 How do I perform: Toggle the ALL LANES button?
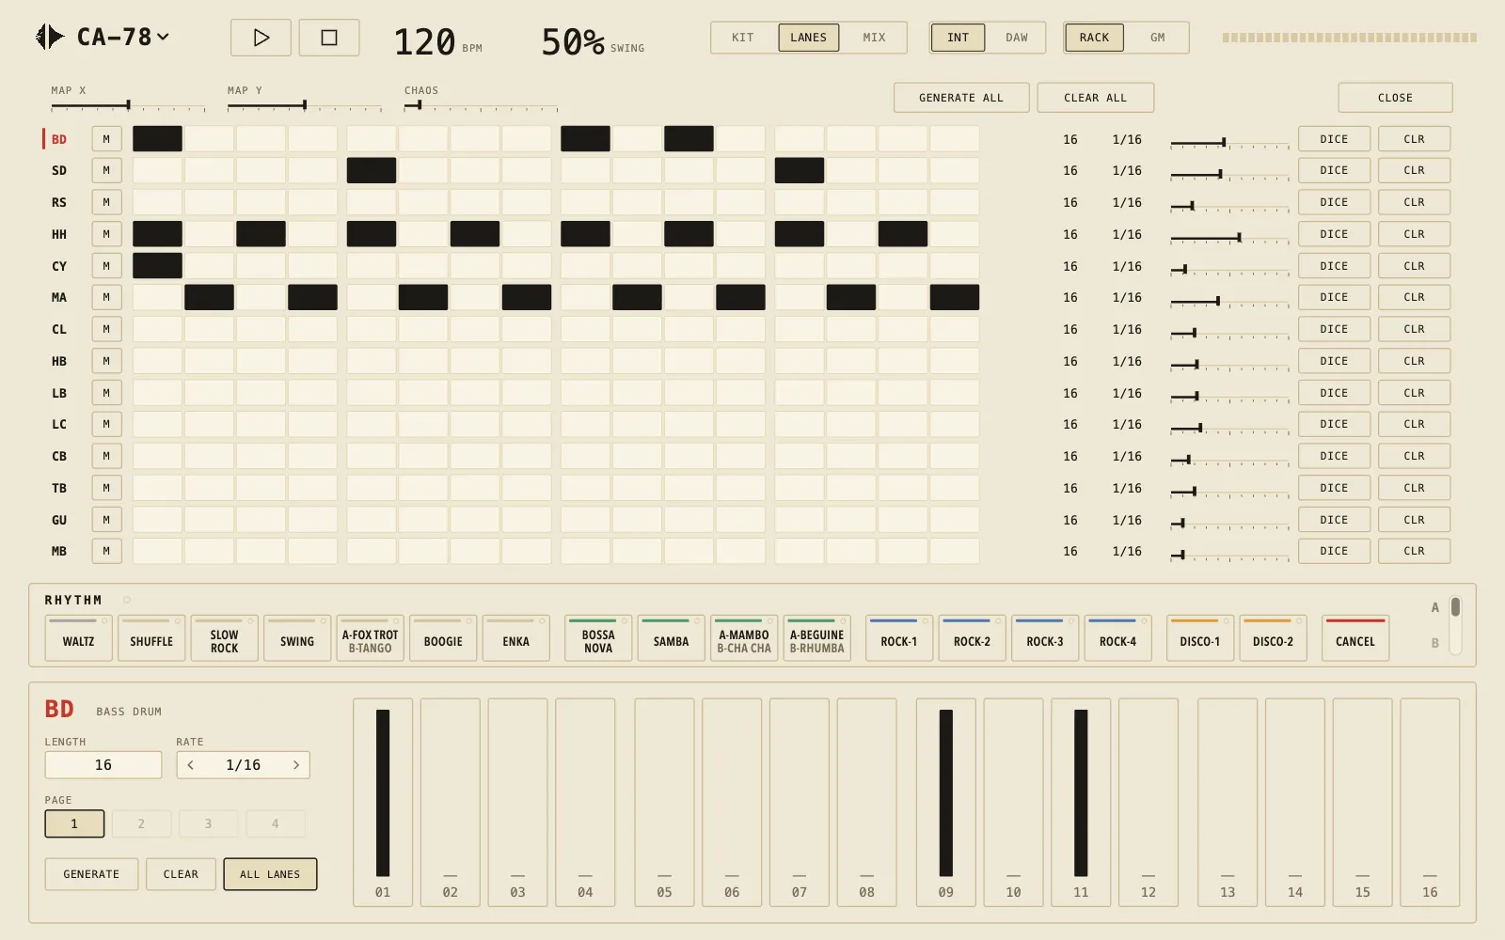tap(270, 874)
